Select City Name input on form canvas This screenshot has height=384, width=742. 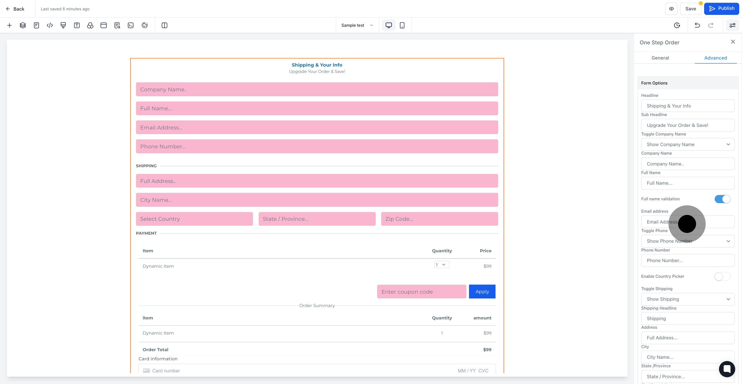[317, 200]
